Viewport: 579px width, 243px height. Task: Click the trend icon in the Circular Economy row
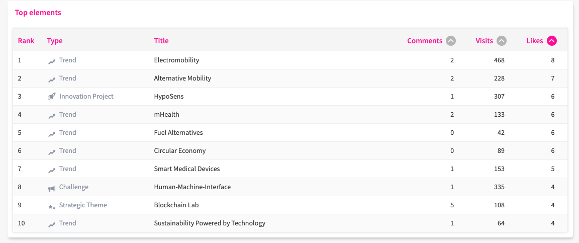[52, 151]
